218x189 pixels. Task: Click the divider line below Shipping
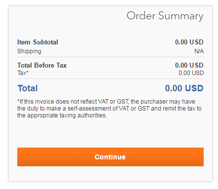tap(110, 57)
